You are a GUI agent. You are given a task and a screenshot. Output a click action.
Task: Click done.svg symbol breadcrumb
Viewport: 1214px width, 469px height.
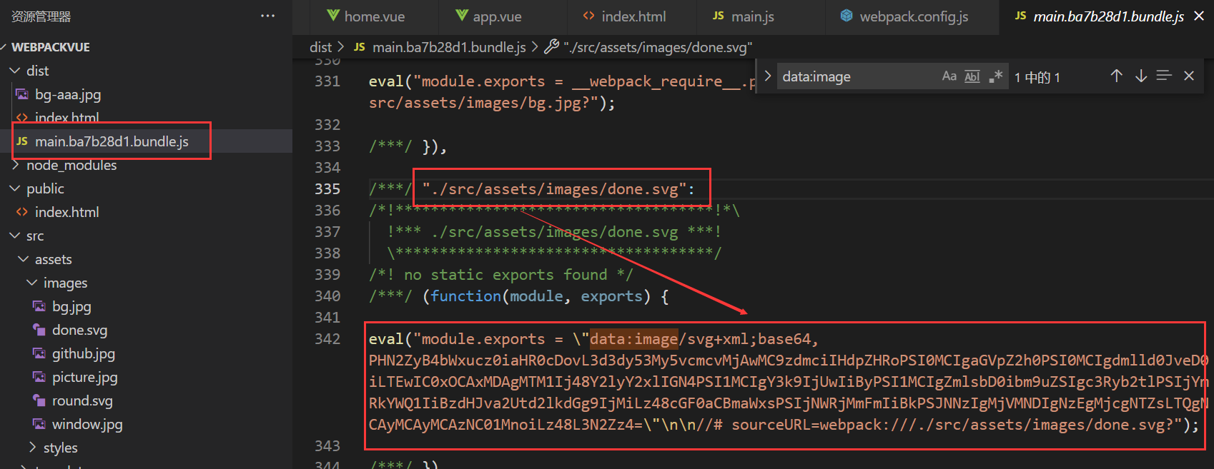pyautogui.click(x=658, y=47)
